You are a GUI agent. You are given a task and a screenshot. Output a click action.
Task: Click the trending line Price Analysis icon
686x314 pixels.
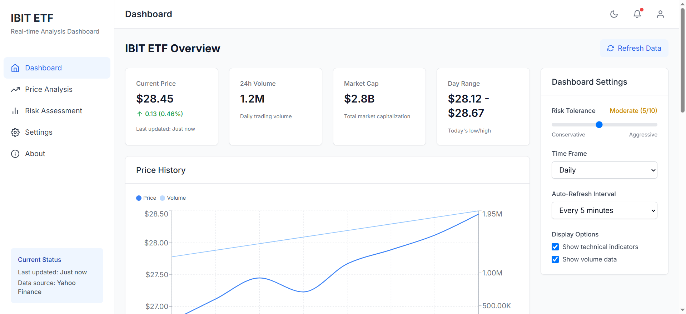pyautogui.click(x=15, y=89)
